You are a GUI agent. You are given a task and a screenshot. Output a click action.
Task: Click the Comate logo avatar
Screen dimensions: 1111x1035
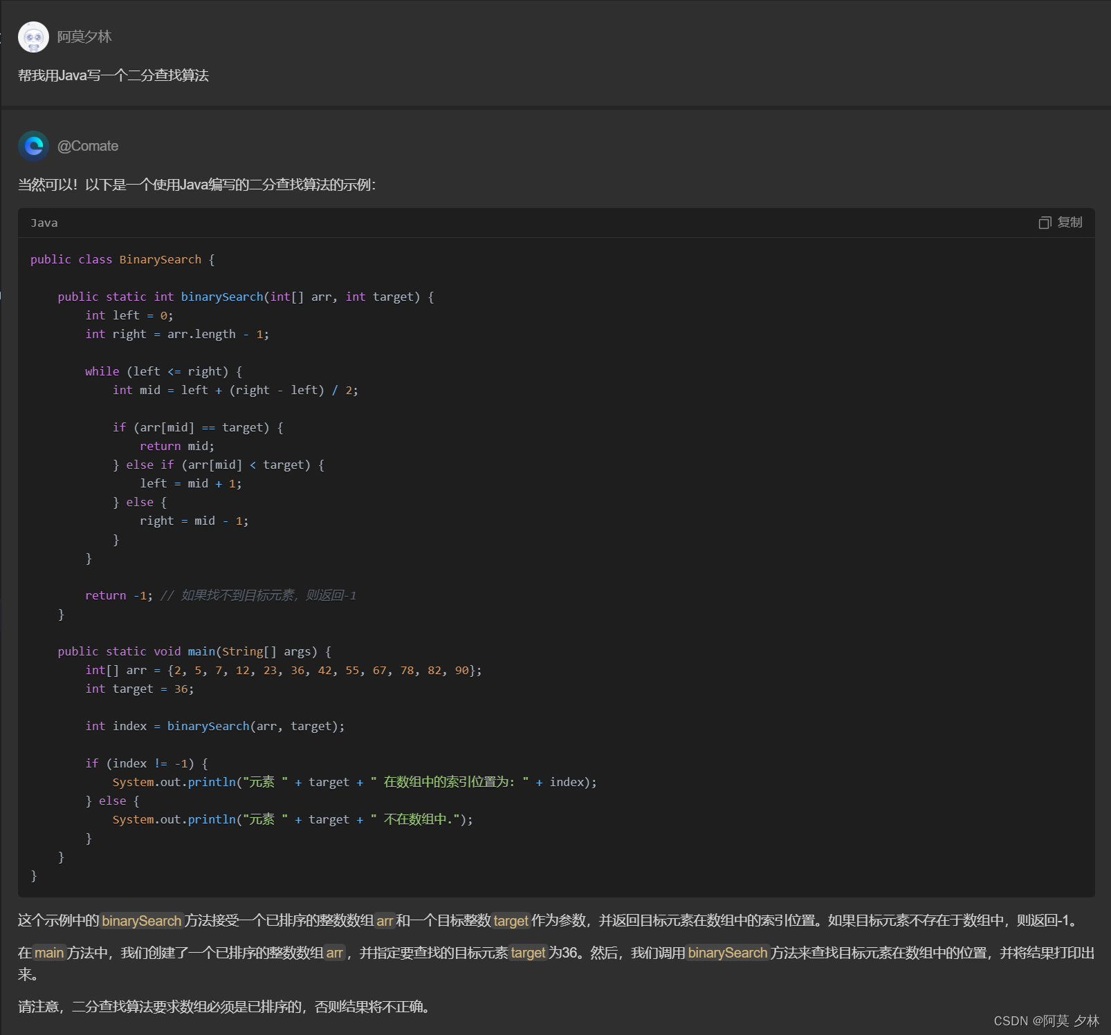(33, 146)
